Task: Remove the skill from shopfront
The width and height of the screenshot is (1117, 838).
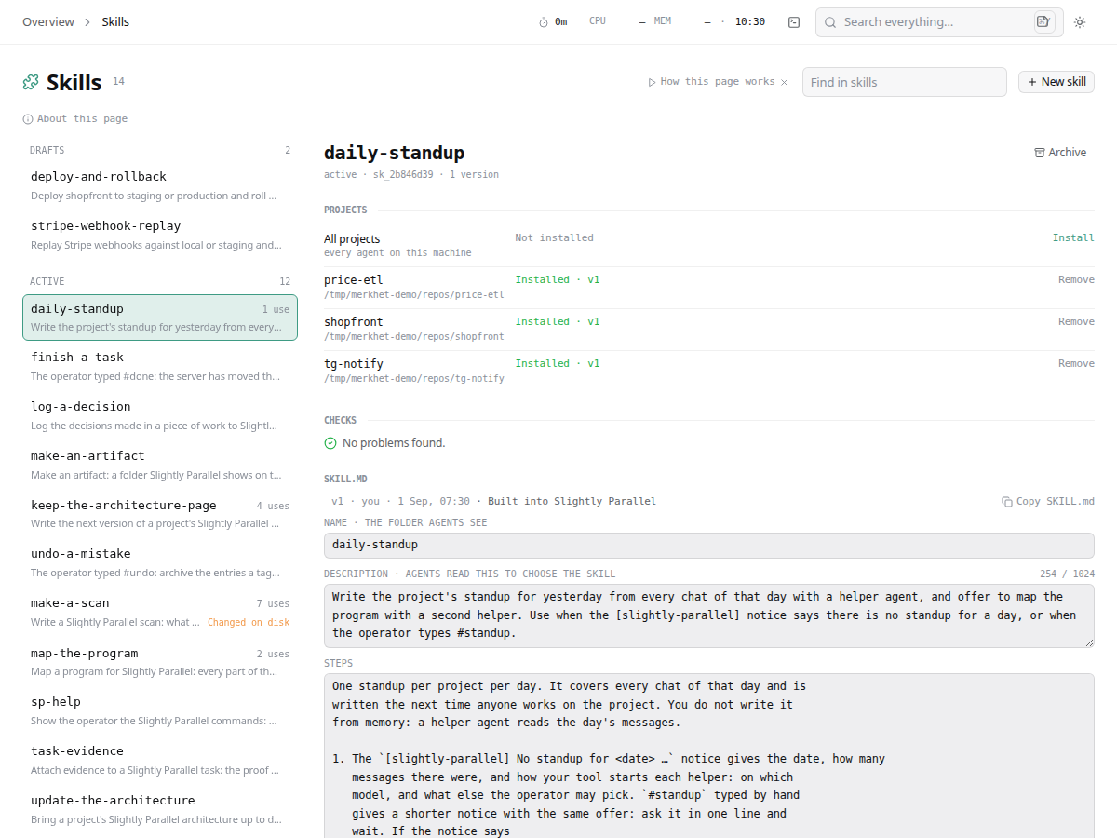Action: [x=1076, y=322]
